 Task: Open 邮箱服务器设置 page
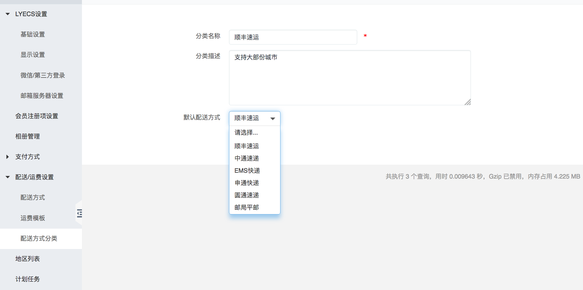(x=42, y=96)
